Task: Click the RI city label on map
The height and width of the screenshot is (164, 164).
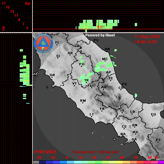Action: point(92,86)
